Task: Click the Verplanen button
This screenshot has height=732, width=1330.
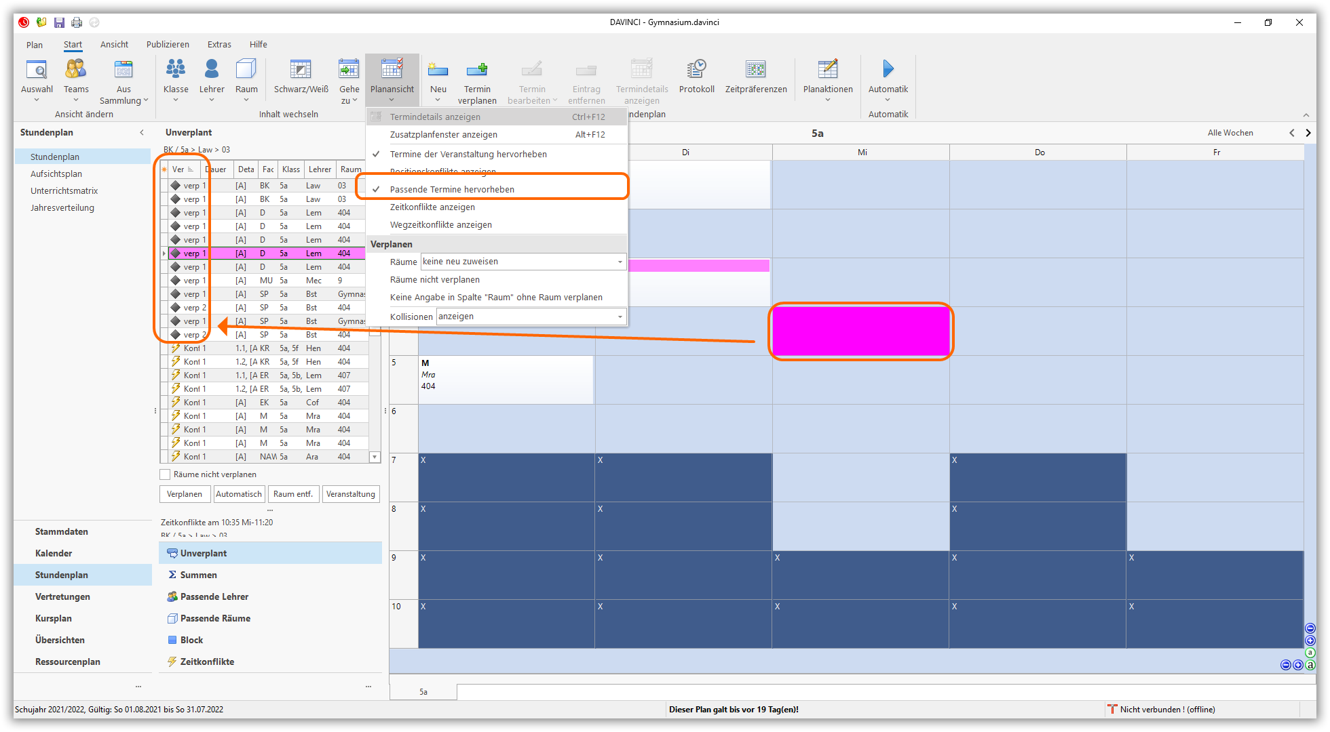Action: (x=185, y=494)
